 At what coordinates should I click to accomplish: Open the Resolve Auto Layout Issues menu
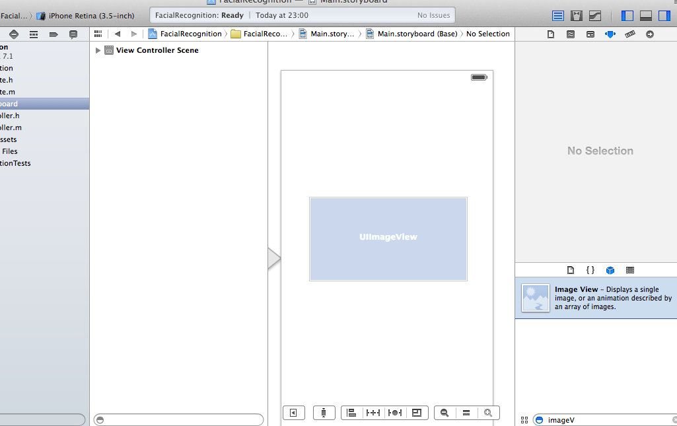[395, 412]
